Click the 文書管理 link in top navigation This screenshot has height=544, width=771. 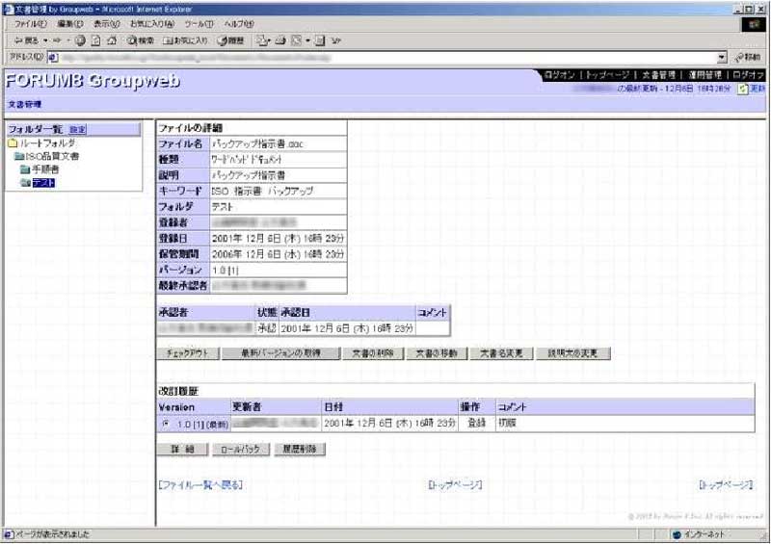658,75
